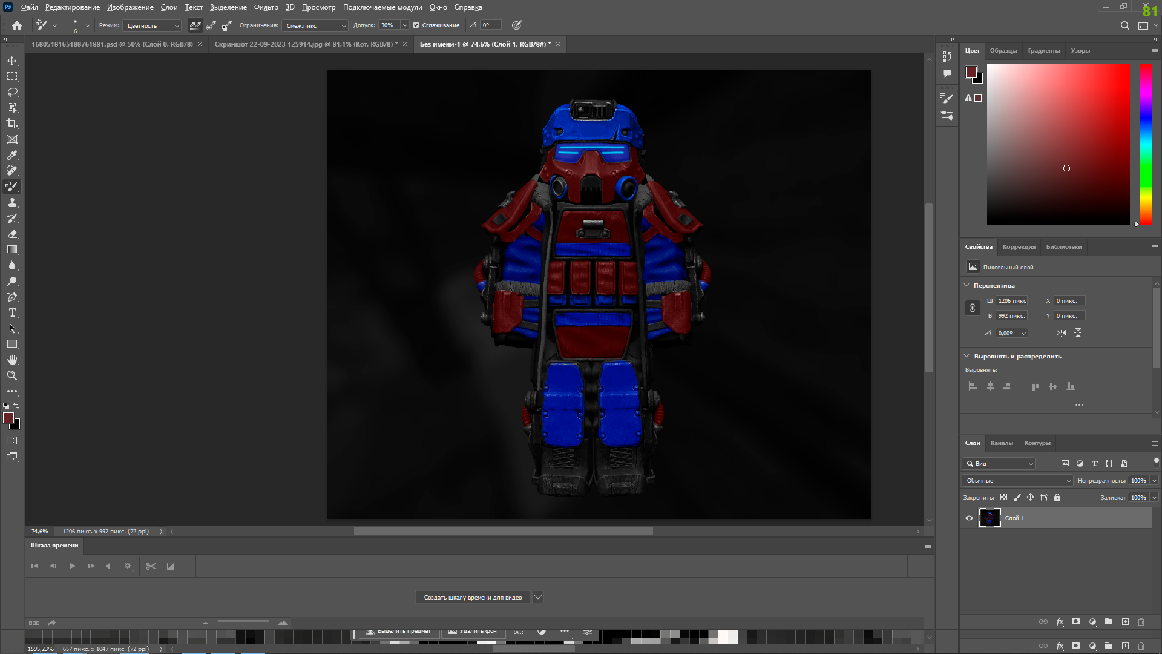1162x654 pixels.
Task: Select the Pen tool
Action: 12,297
